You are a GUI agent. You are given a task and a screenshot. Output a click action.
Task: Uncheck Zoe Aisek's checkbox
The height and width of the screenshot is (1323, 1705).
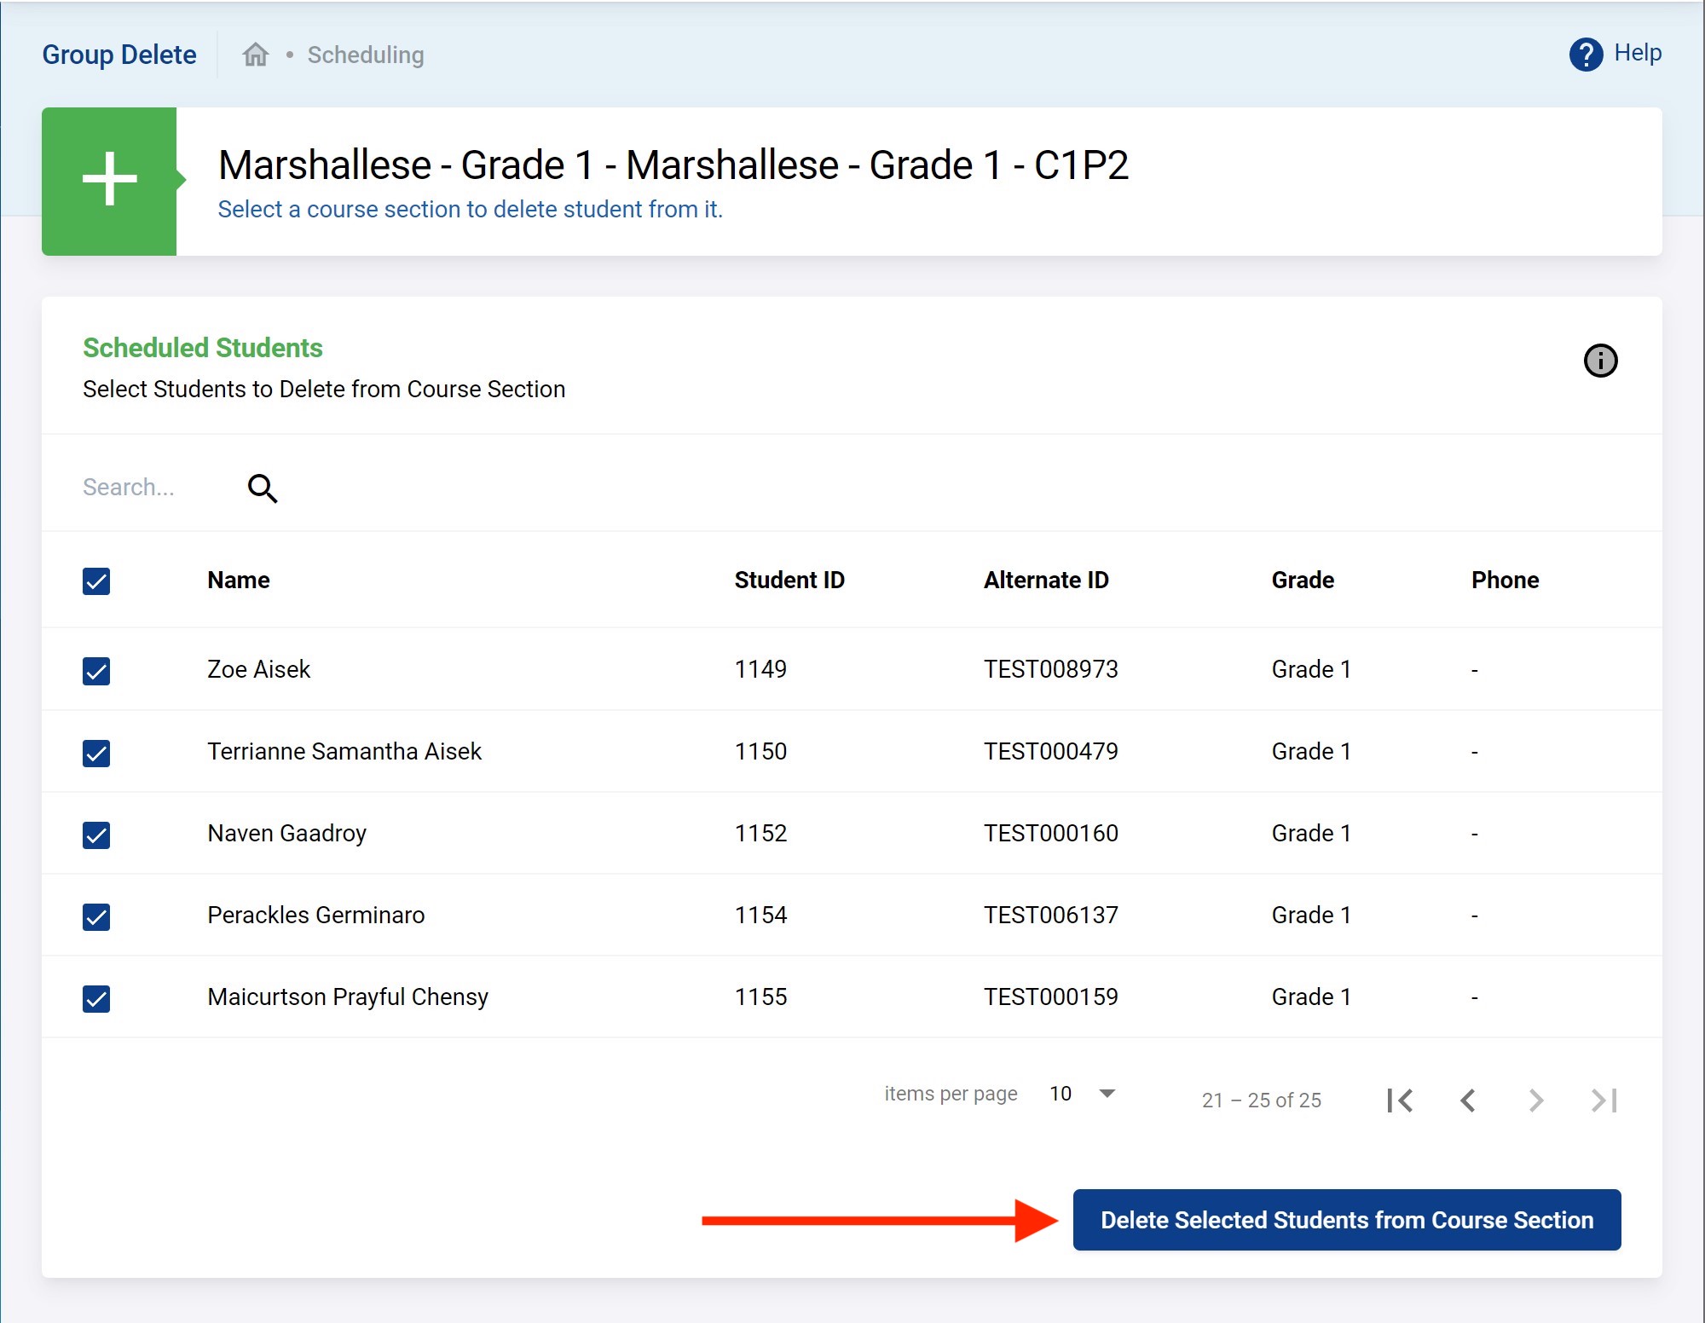pos(96,671)
